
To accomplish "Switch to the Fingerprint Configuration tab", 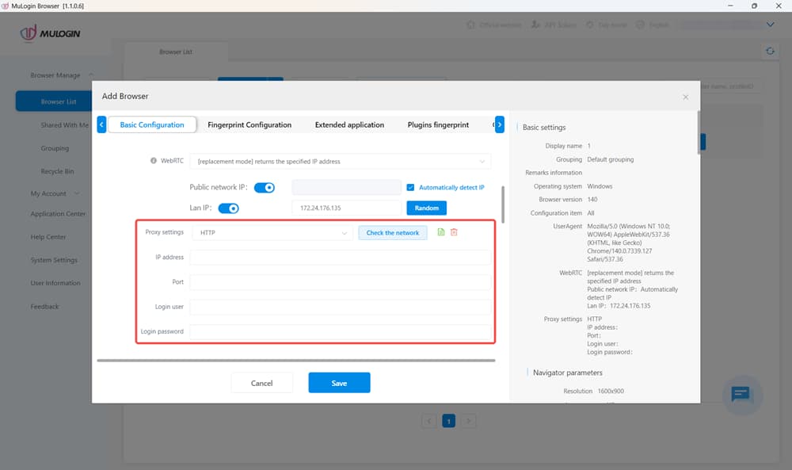I will [249, 124].
